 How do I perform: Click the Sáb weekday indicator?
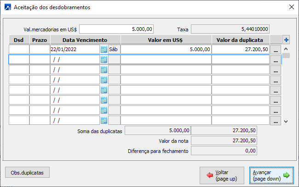[x=114, y=49]
